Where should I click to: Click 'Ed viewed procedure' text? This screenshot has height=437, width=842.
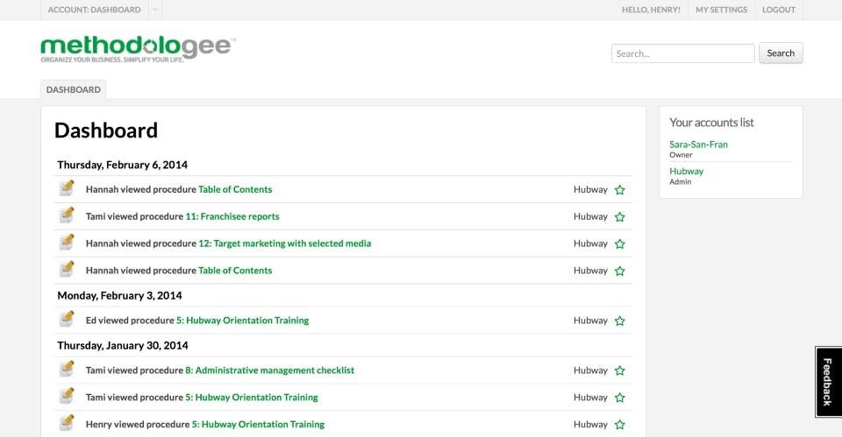[130, 321]
